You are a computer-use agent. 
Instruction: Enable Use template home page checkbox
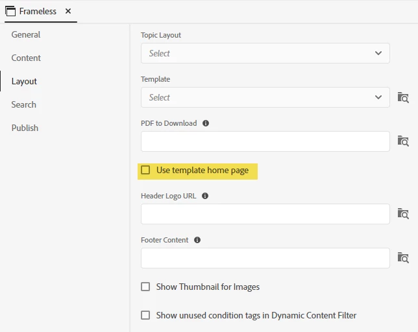tap(146, 170)
